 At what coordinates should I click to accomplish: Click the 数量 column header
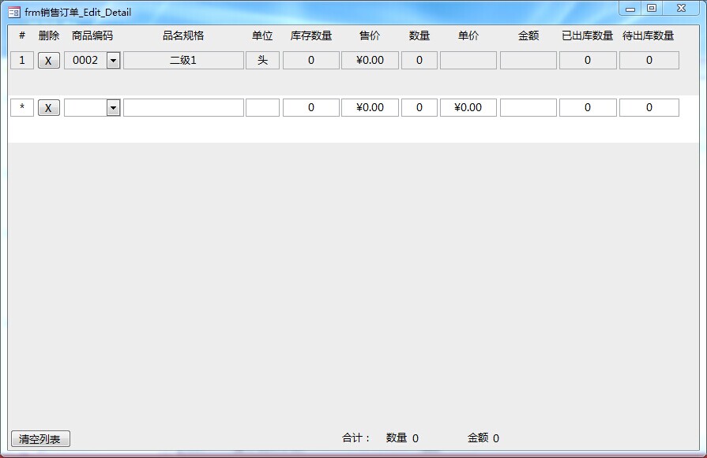point(419,35)
